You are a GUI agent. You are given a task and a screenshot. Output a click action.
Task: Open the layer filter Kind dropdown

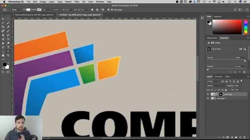(x=213, y=81)
